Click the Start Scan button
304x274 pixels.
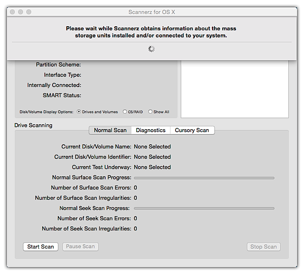(x=40, y=247)
